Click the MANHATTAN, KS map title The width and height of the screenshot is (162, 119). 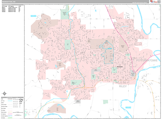click(x=9, y=2)
